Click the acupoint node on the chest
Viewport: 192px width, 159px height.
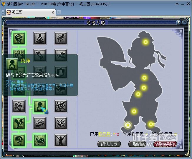tap(144, 78)
